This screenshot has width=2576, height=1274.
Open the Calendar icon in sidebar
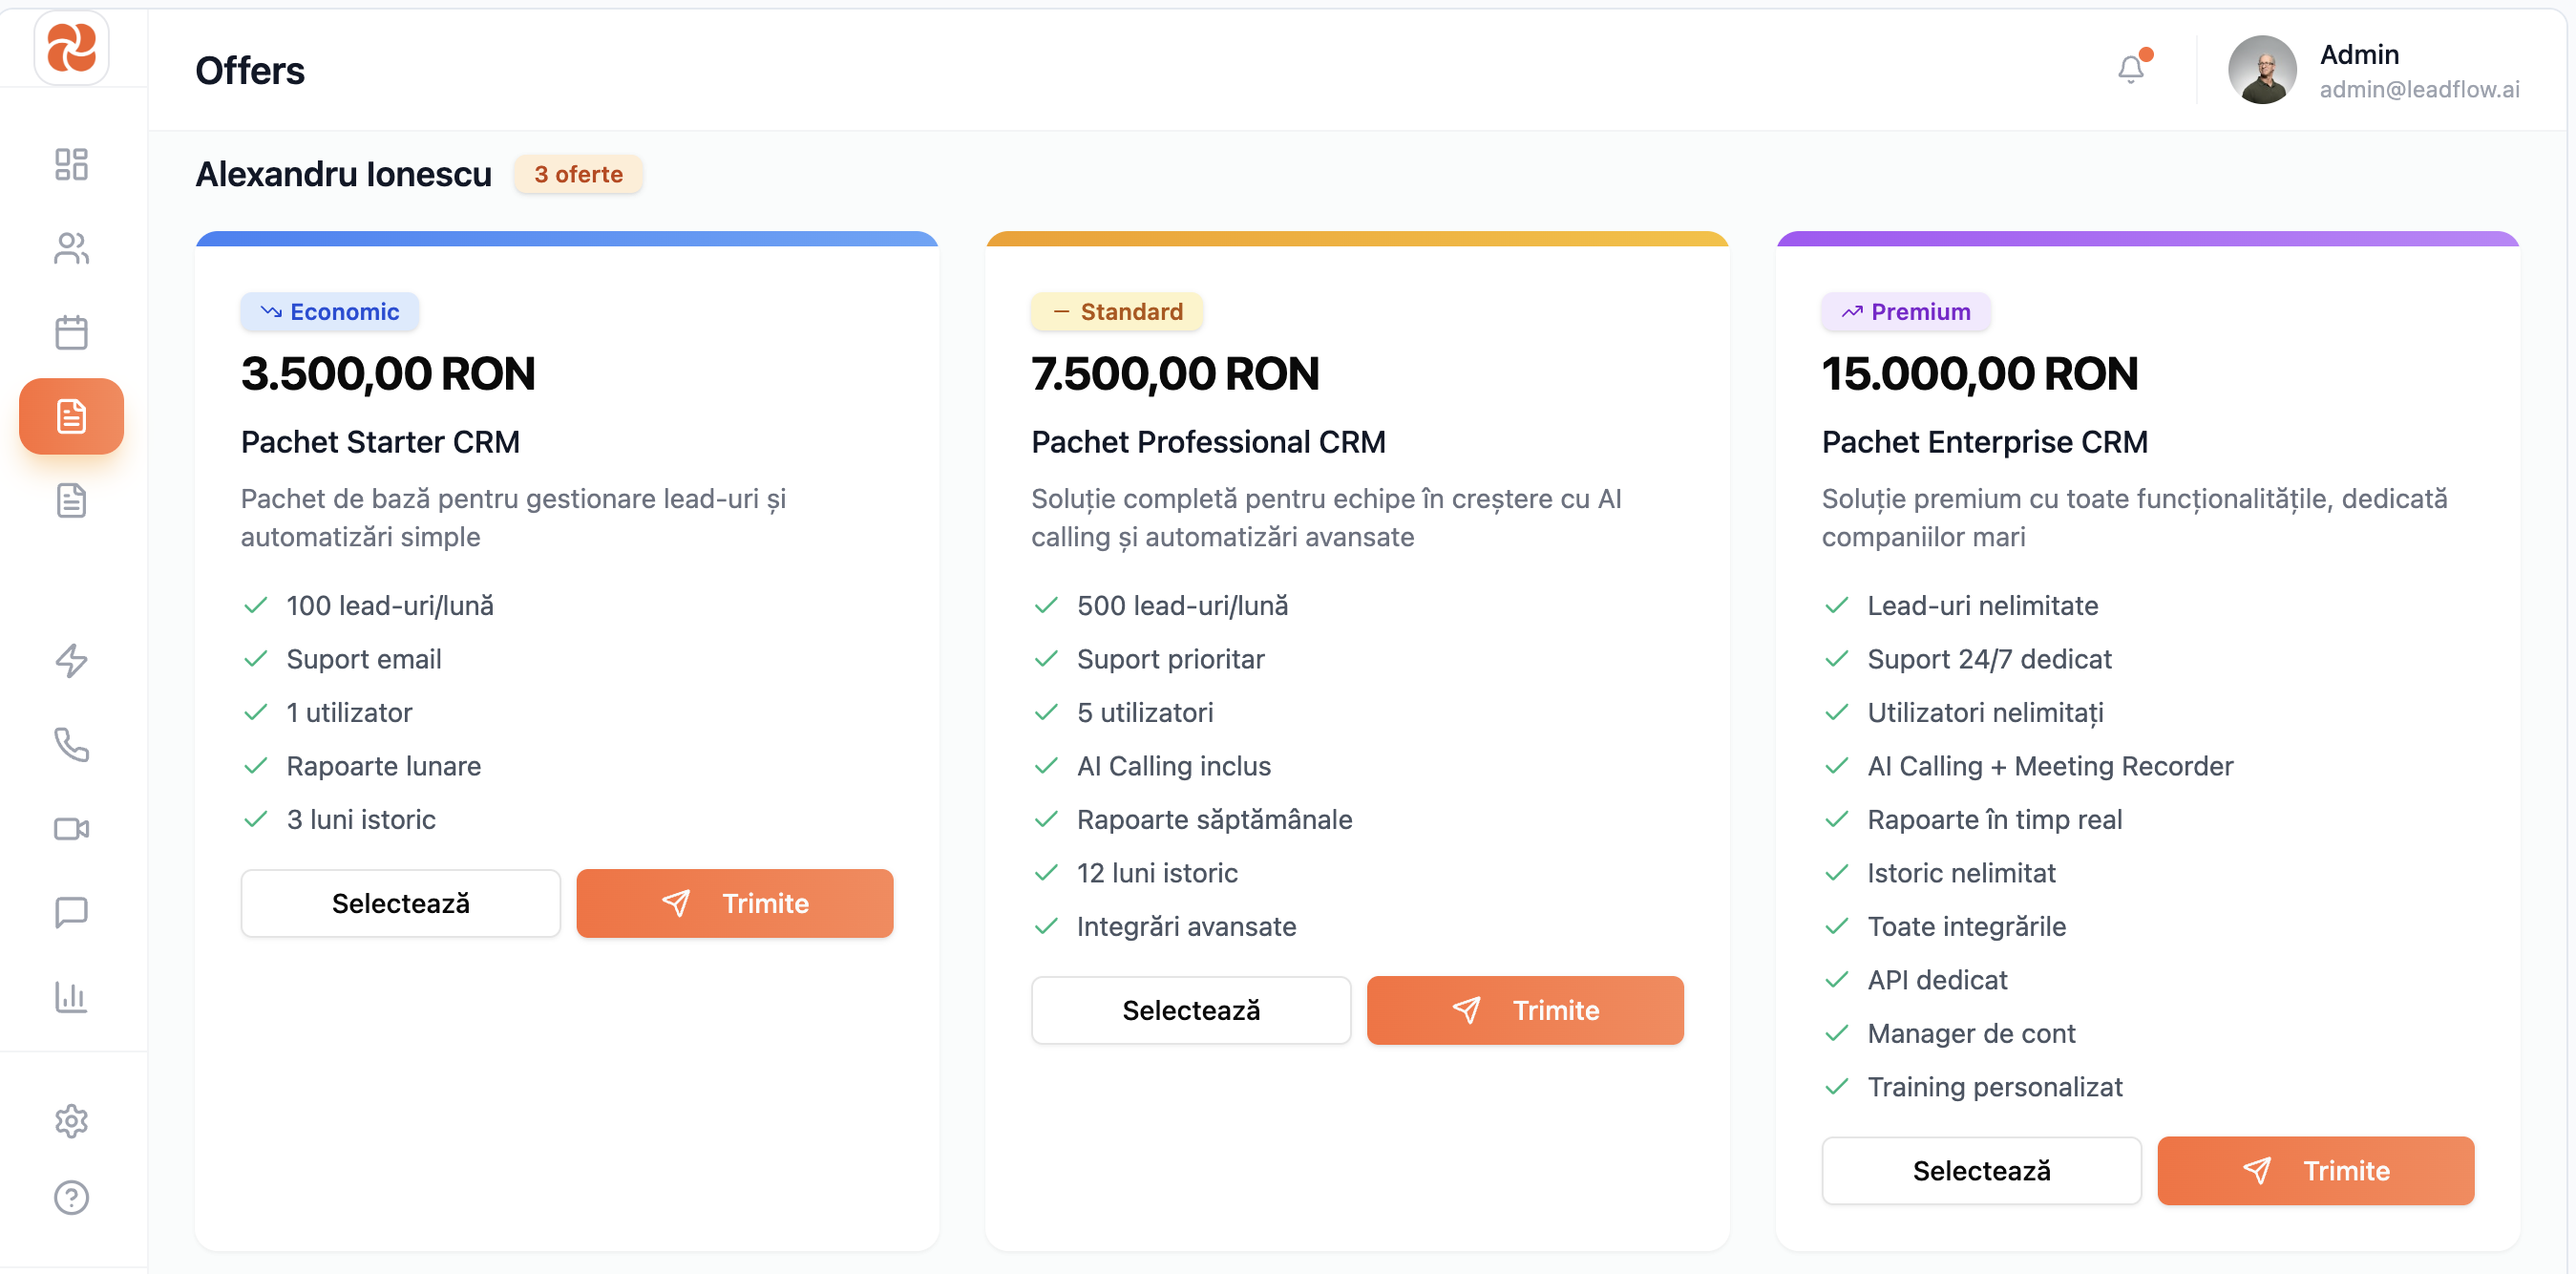(x=71, y=332)
